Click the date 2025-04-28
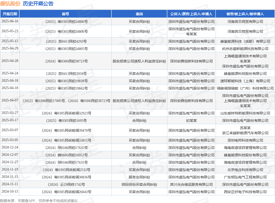Screen dimensions: 275x203 [x=10, y=61]
